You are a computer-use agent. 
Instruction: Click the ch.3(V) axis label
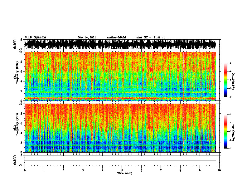[x=15, y=160]
